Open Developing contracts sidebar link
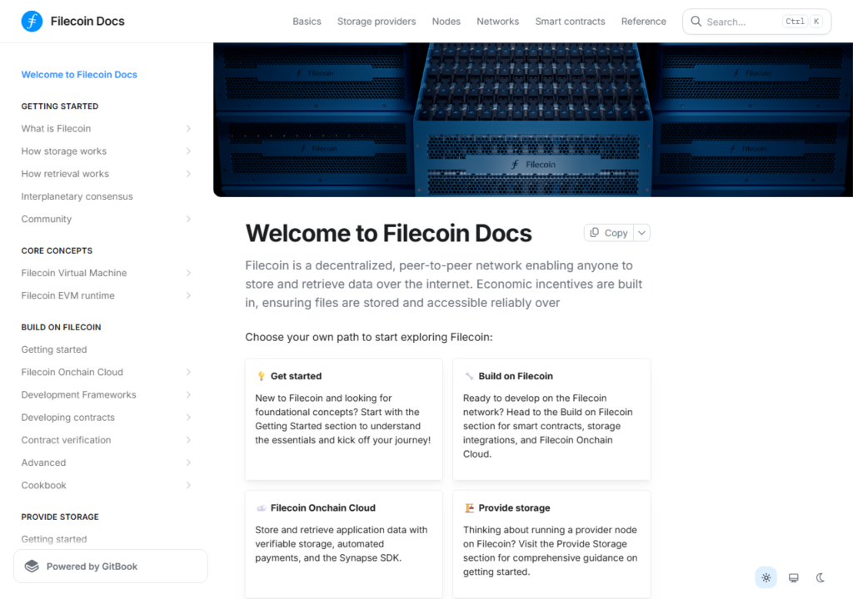The width and height of the screenshot is (853, 599). tap(68, 418)
